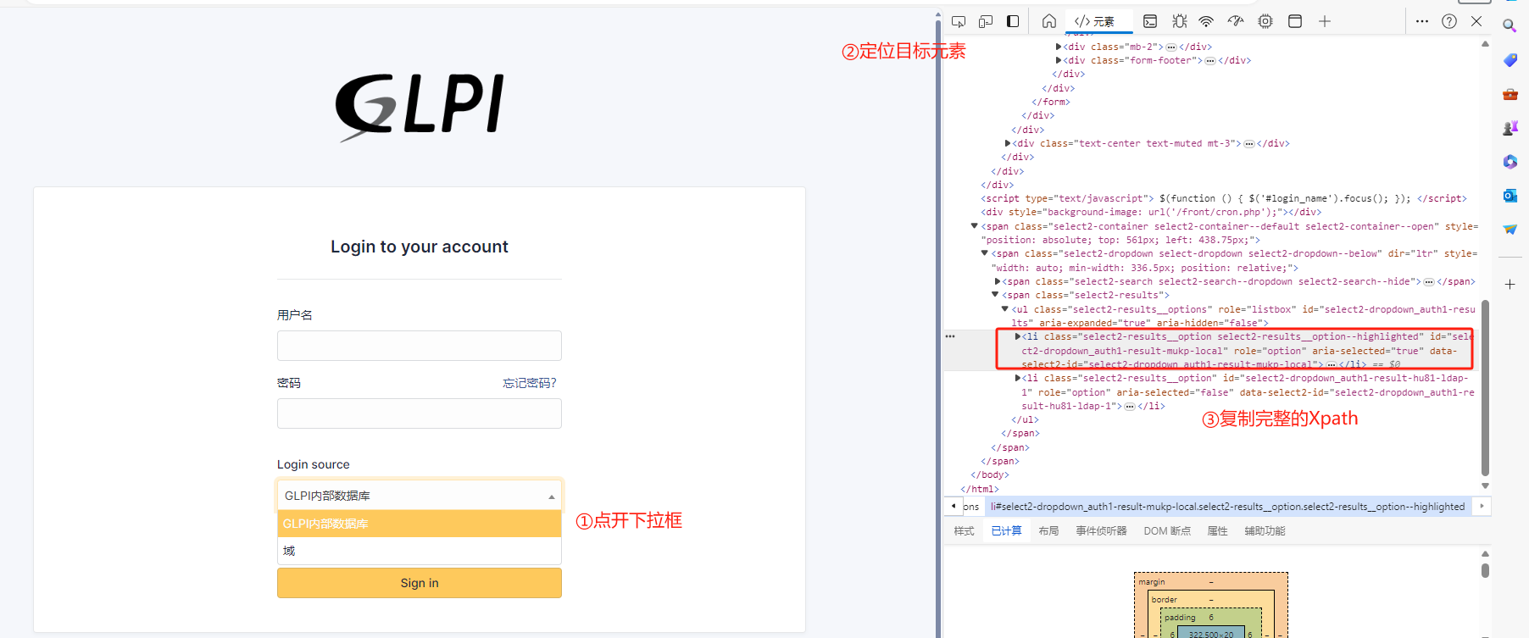Toggle the DevTools sidebar dock icon
This screenshot has width=1529, height=638.
(1013, 21)
